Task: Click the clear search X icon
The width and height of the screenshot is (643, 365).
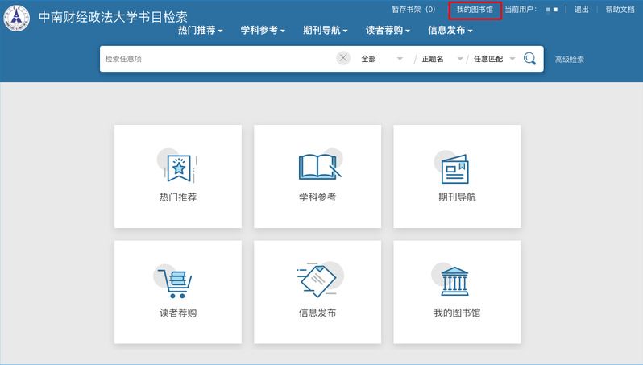Action: pos(343,58)
